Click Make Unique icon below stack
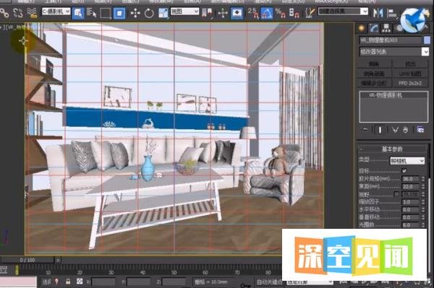 coord(395,130)
